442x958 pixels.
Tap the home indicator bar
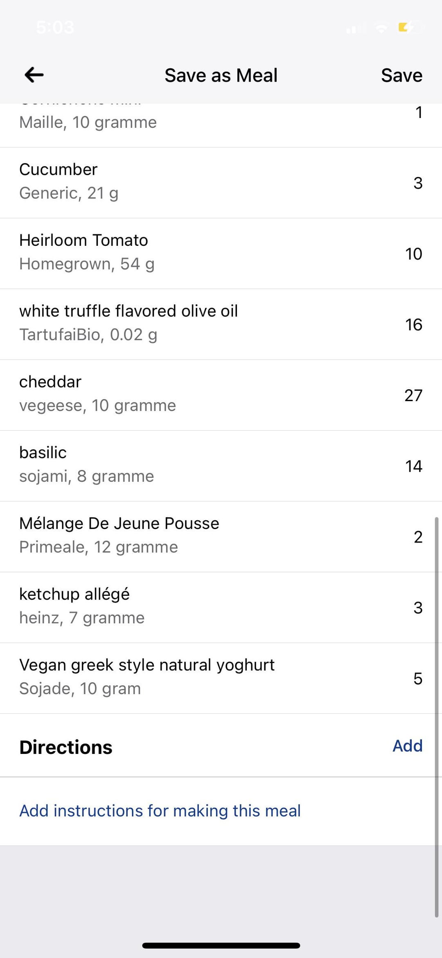pos(221,945)
